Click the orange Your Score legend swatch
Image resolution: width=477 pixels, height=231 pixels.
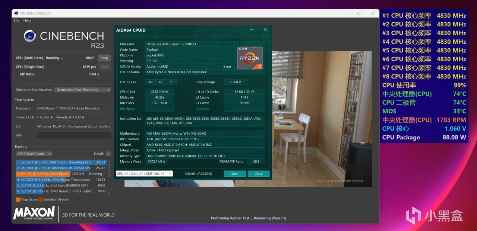point(18,199)
